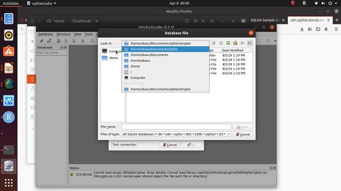Image resolution: width=341 pixels, height=191 pixels.
Task: Open Firefox library icon
Action: point(310,29)
